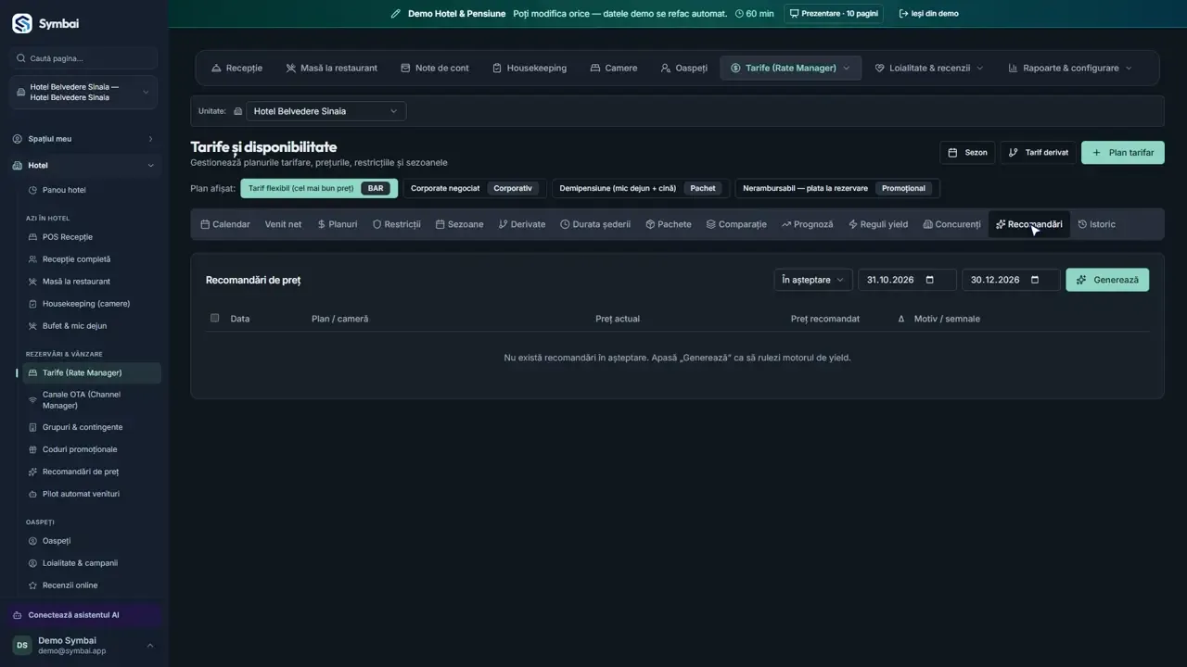Click the Loialitate & campanii sidebar icon
This screenshot has width=1187, height=667.
[33, 563]
